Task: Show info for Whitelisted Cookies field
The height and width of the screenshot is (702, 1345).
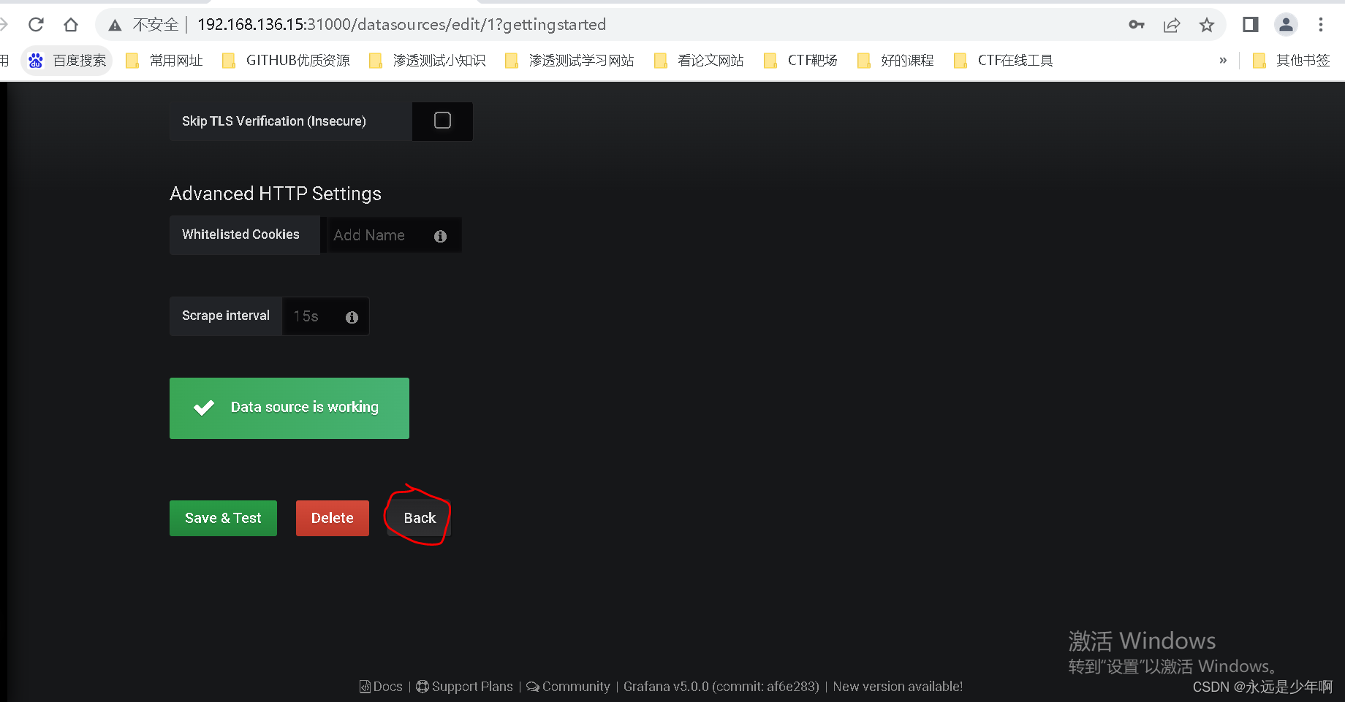Action: 440,236
